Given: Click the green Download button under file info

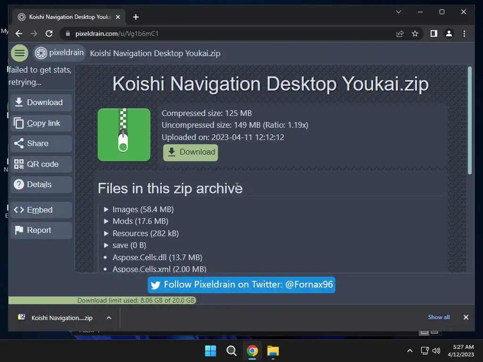Looking at the screenshot, I should click(x=191, y=152).
